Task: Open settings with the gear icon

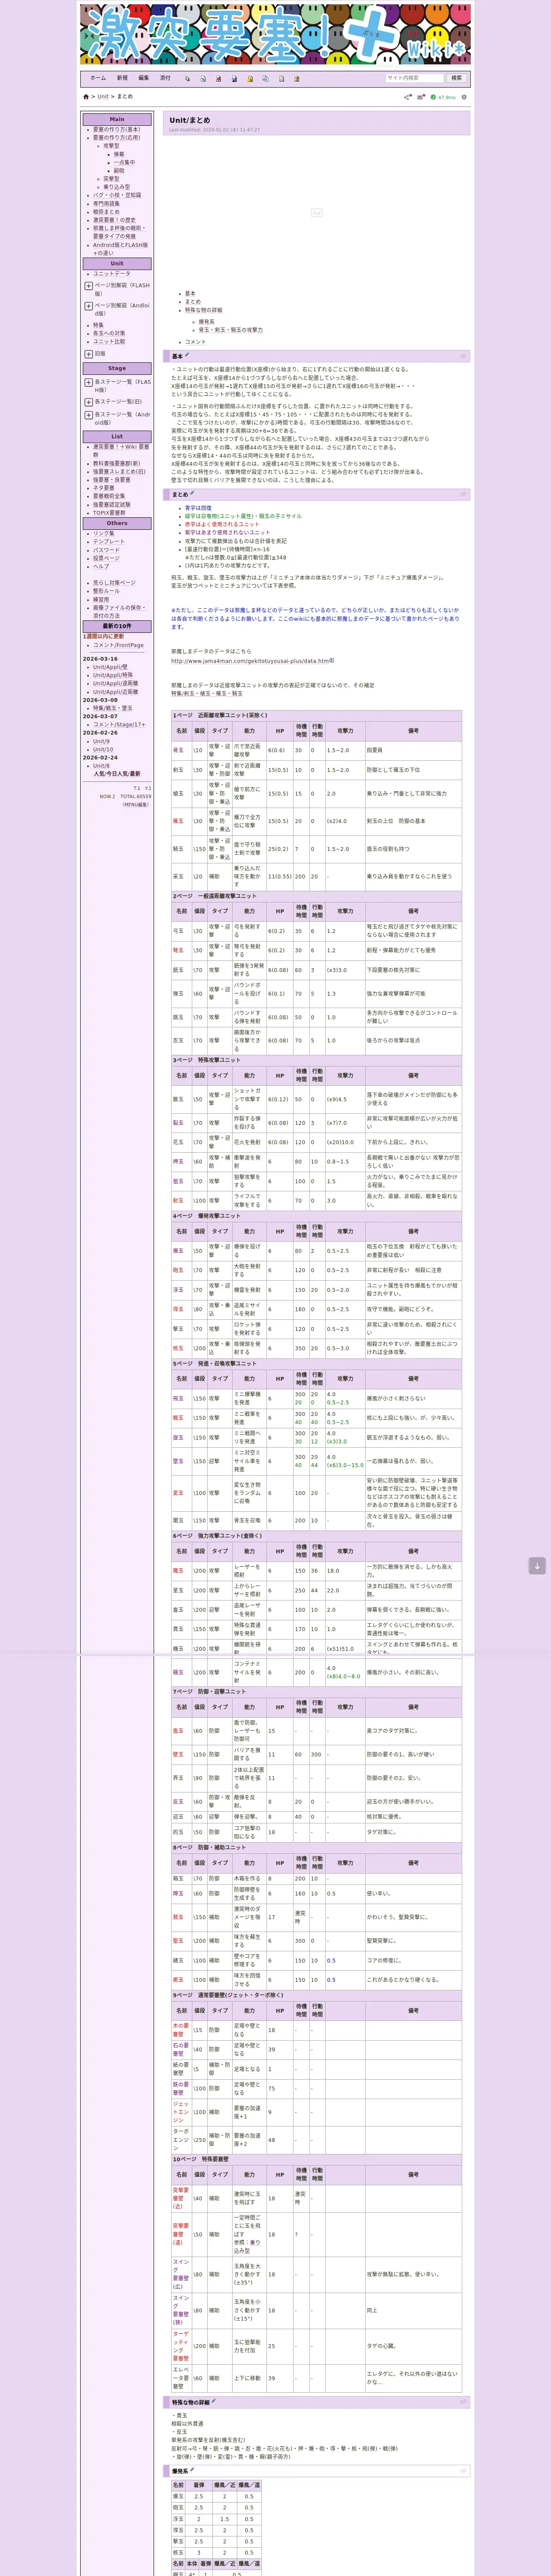Action: [x=464, y=97]
